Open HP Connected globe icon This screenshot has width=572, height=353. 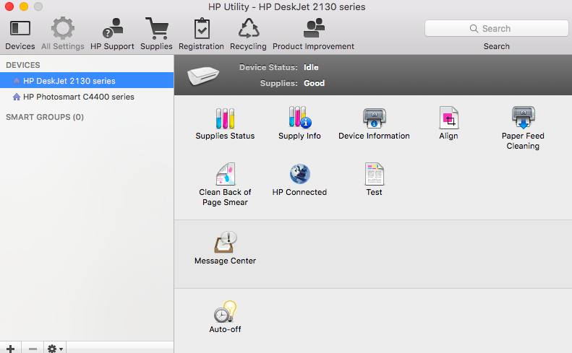tap(299, 175)
